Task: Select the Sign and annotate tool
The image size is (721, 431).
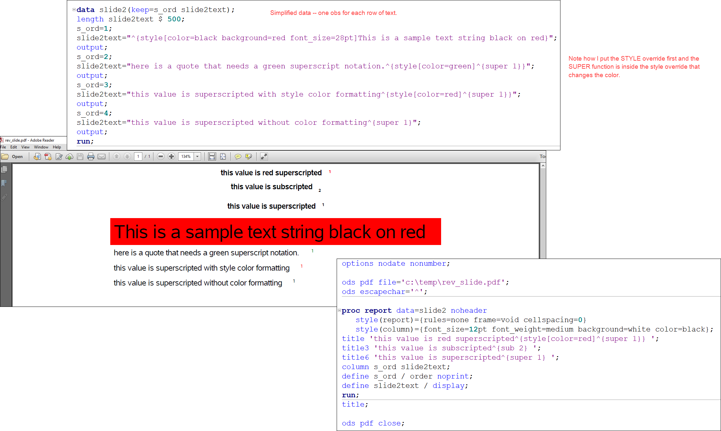Action: click(x=249, y=157)
